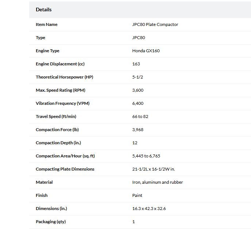
Task: Click Compaction Area/Hour (sq. ft) label
Action: pos(65,156)
